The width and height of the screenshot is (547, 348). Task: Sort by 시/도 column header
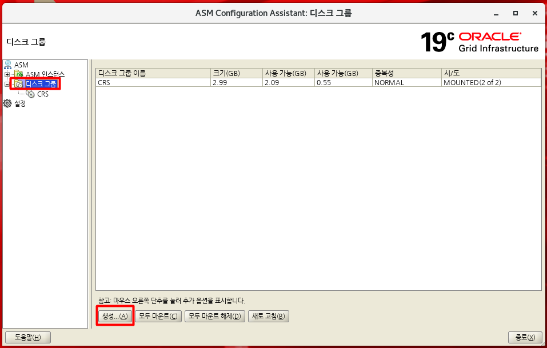491,73
